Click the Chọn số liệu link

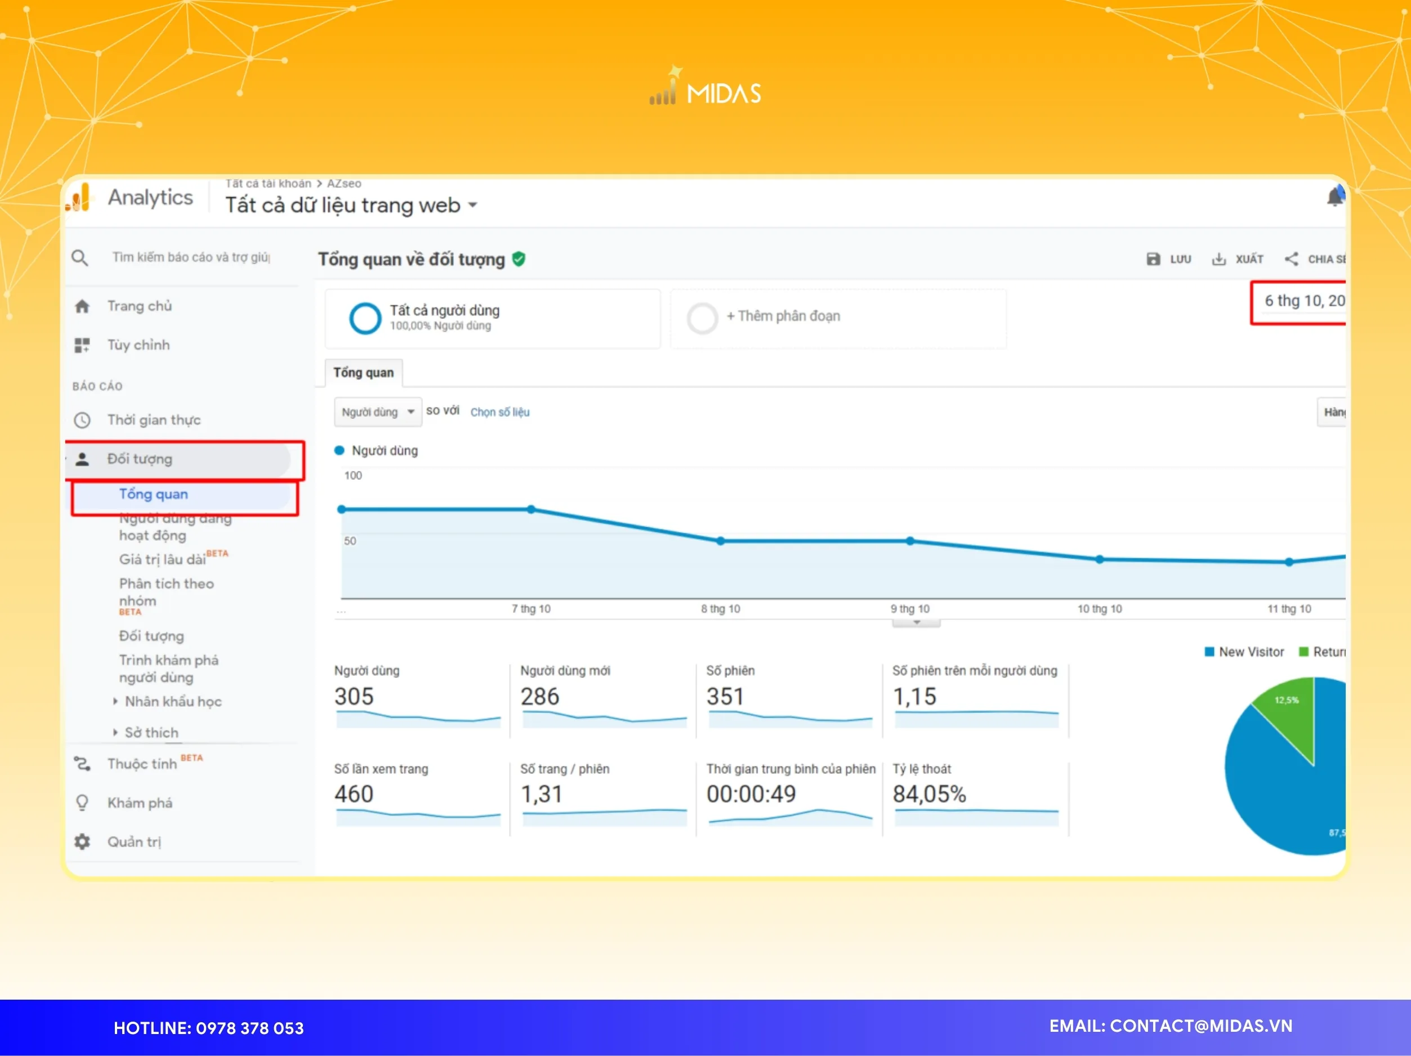pos(500,412)
